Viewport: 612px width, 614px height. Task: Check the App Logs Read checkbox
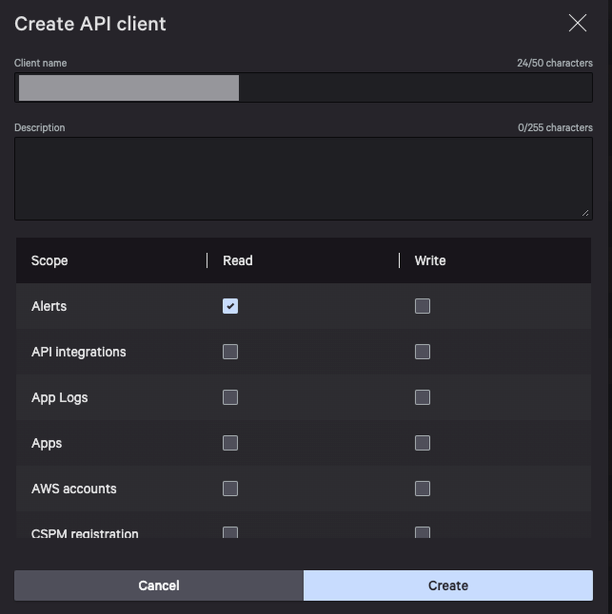[x=230, y=397]
